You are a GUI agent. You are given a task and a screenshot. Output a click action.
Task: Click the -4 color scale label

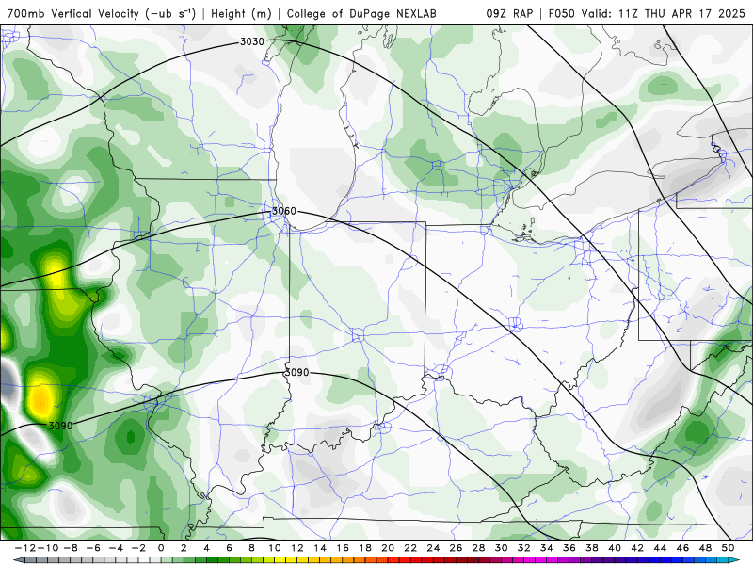click(x=116, y=548)
